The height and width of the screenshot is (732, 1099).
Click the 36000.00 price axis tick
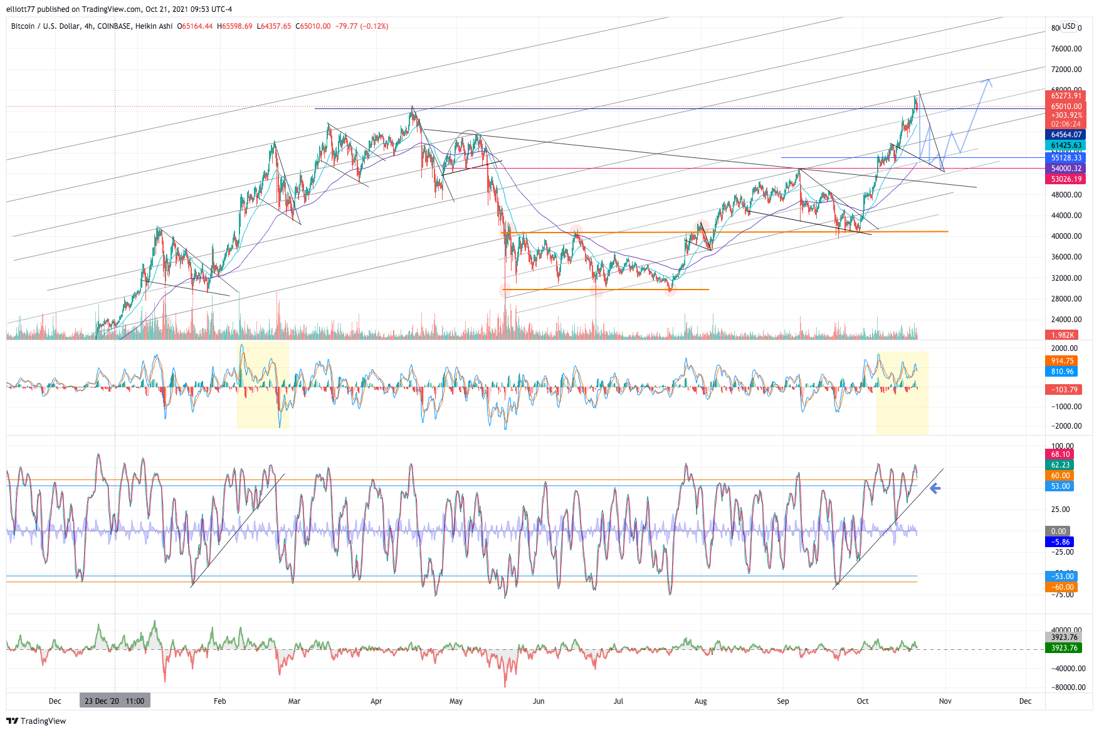click(x=1066, y=257)
